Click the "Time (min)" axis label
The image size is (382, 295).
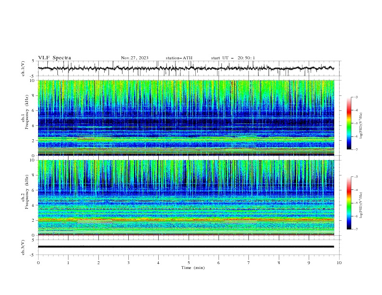coord(193,268)
